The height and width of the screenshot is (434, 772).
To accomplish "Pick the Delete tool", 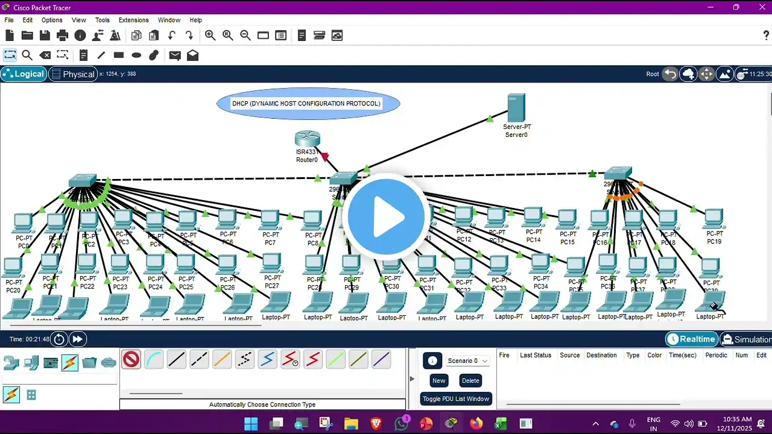I will click(45, 55).
